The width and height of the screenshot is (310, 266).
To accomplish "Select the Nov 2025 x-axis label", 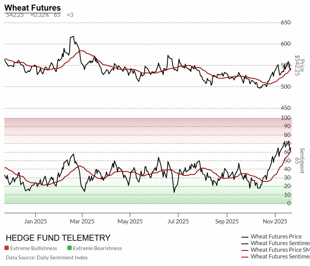I will click(x=275, y=221).
